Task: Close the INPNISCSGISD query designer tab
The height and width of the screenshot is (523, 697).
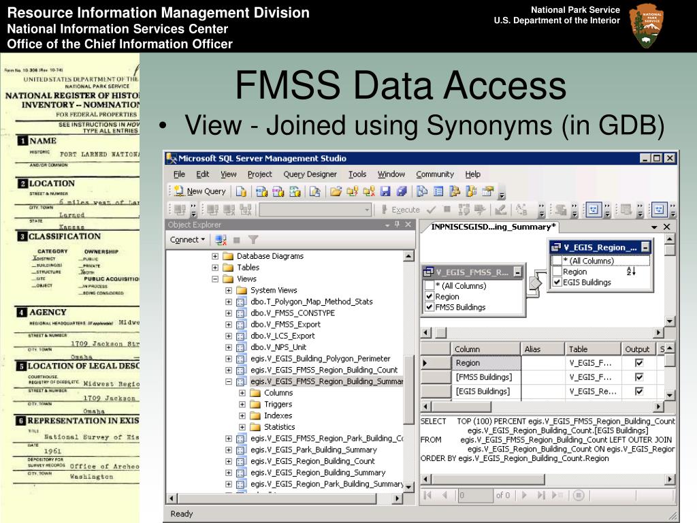Action: (667, 227)
